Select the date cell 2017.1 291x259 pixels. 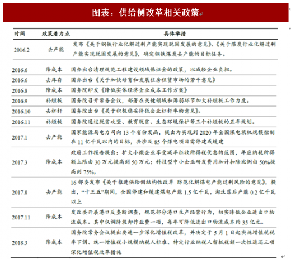20,137
